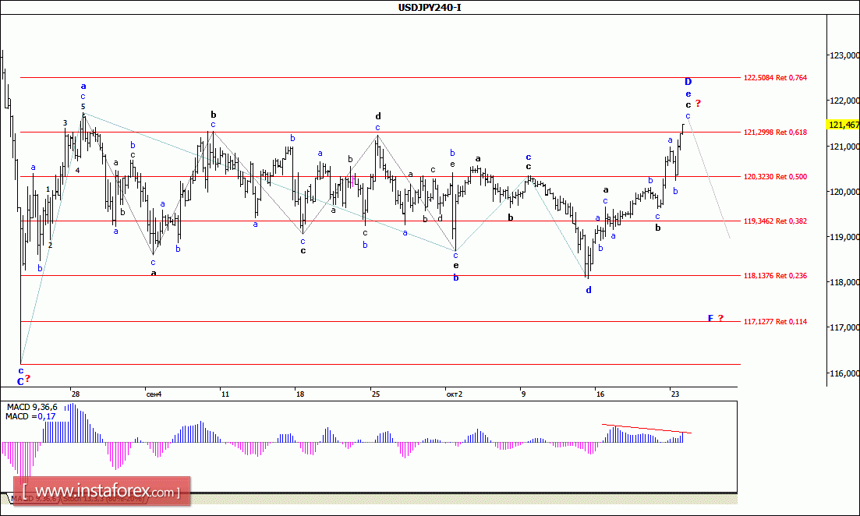The height and width of the screenshot is (516, 860).
Task: Click the current price tag 121,467
Action: (x=843, y=125)
